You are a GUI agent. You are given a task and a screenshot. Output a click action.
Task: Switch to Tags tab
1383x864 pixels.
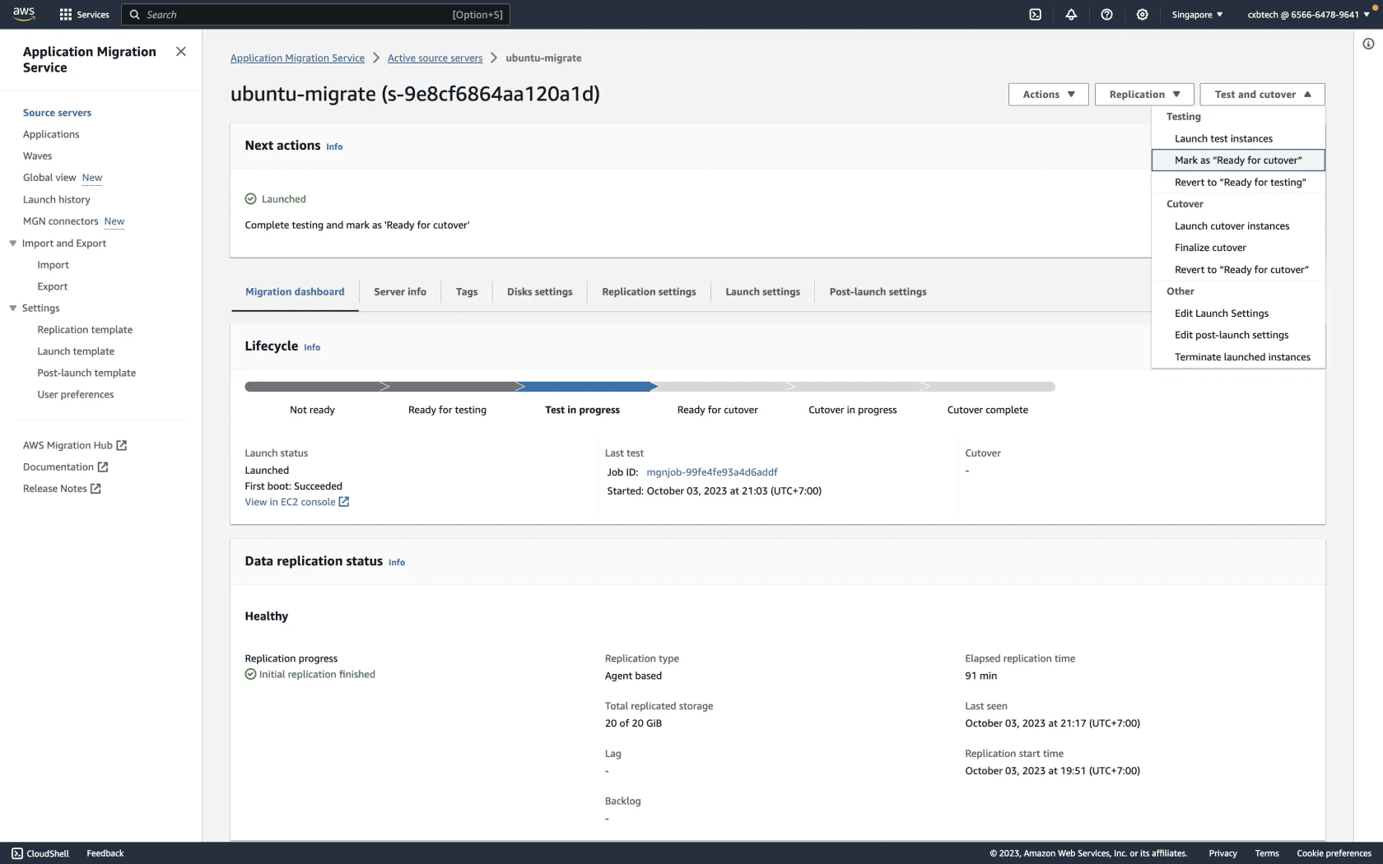[467, 292]
